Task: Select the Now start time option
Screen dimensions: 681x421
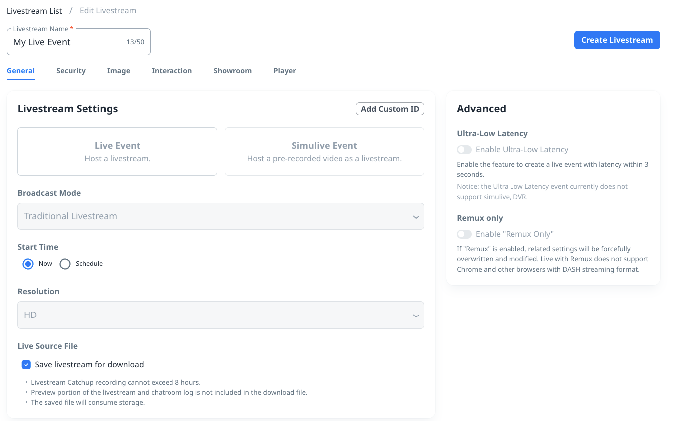Action: [28, 264]
